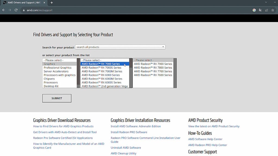Viewport: 278px width, 156px height.
Task: Bookmark this page with star icon
Action: tap(273, 10)
